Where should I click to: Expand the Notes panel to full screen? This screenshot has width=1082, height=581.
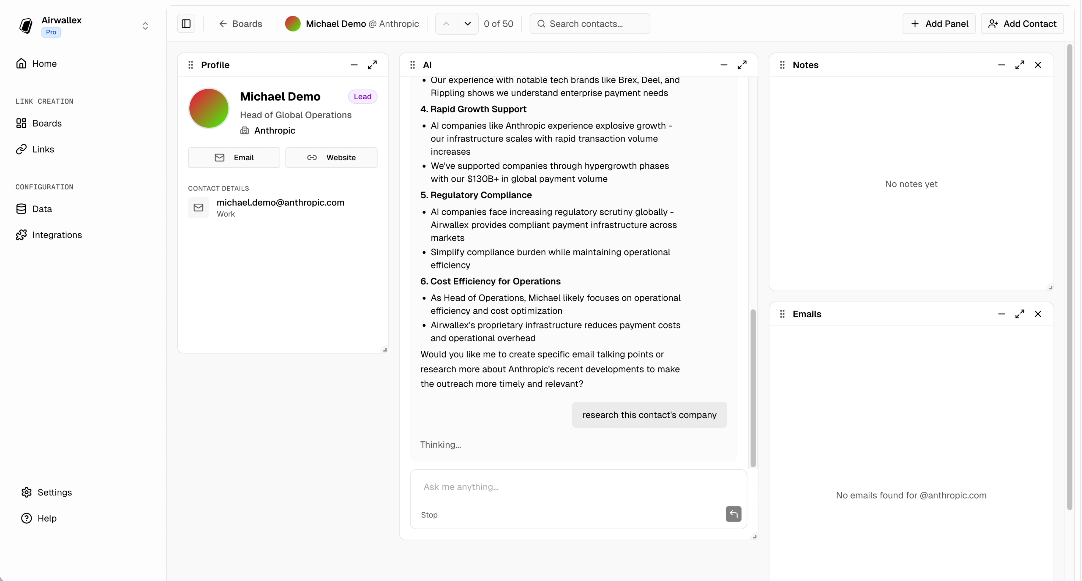pos(1020,65)
